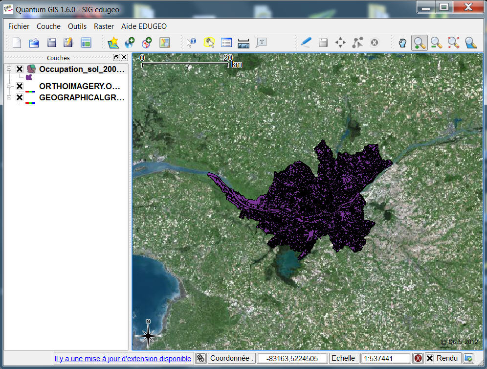Viewport: 487px width, 369px height.
Task: Toggle visibility of GEOGRAPHICALGR layer
Action: click(x=20, y=97)
